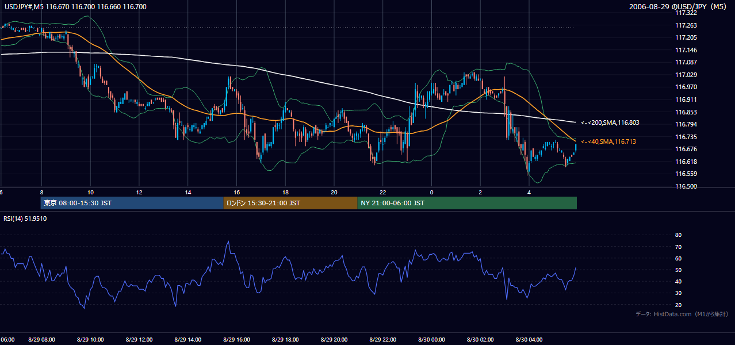Click the 8/30 02:00 time label

tap(480, 340)
